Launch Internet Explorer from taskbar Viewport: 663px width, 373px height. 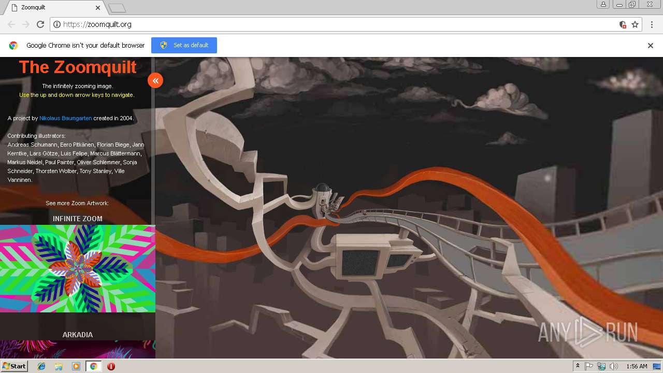41,366
